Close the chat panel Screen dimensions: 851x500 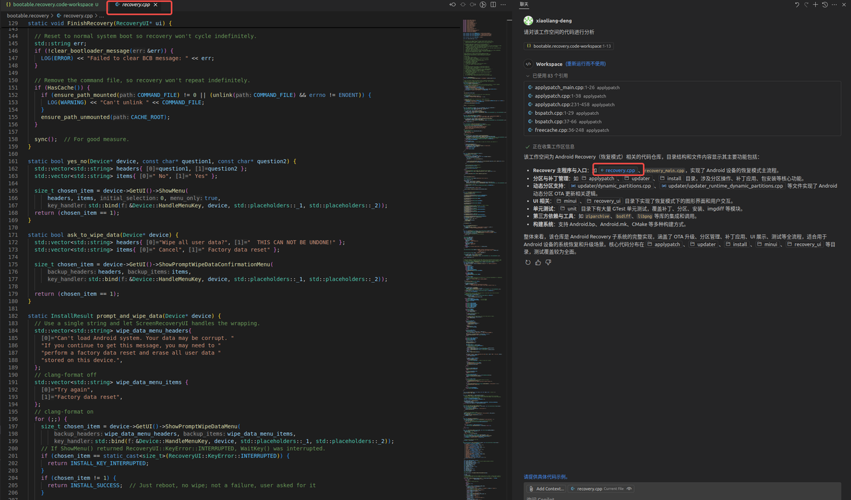pyautogui.click(x=844, y=5)
